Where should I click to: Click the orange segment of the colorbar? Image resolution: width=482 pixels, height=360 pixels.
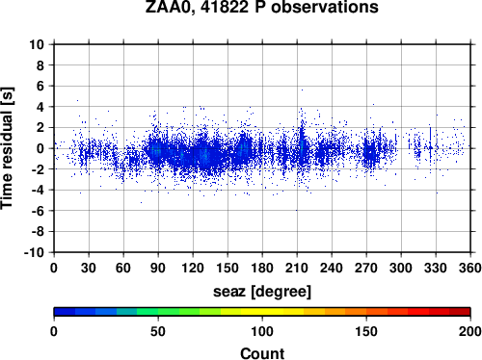pos(356,312)
